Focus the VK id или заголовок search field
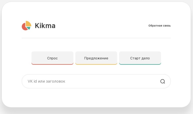193x114 pixels. [96, 81]
